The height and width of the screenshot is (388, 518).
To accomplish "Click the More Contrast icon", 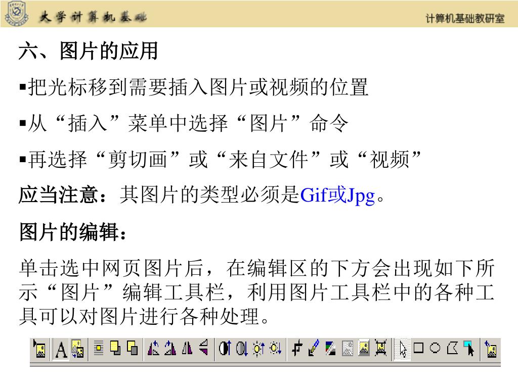I will [x=225, y=349].
